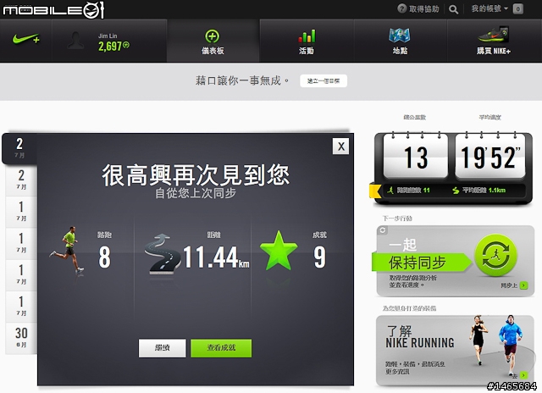Close the welcome back dialog with X

(340, 147)
